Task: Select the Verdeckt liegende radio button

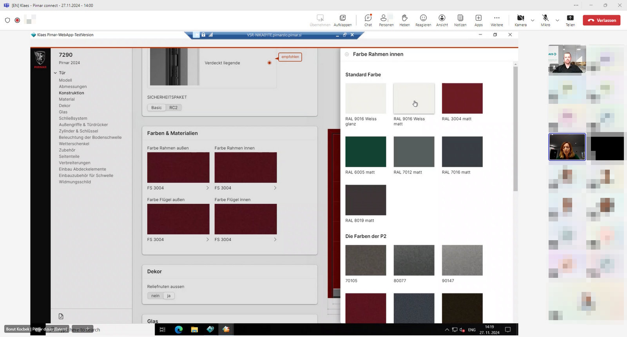Action: [269, 63]
